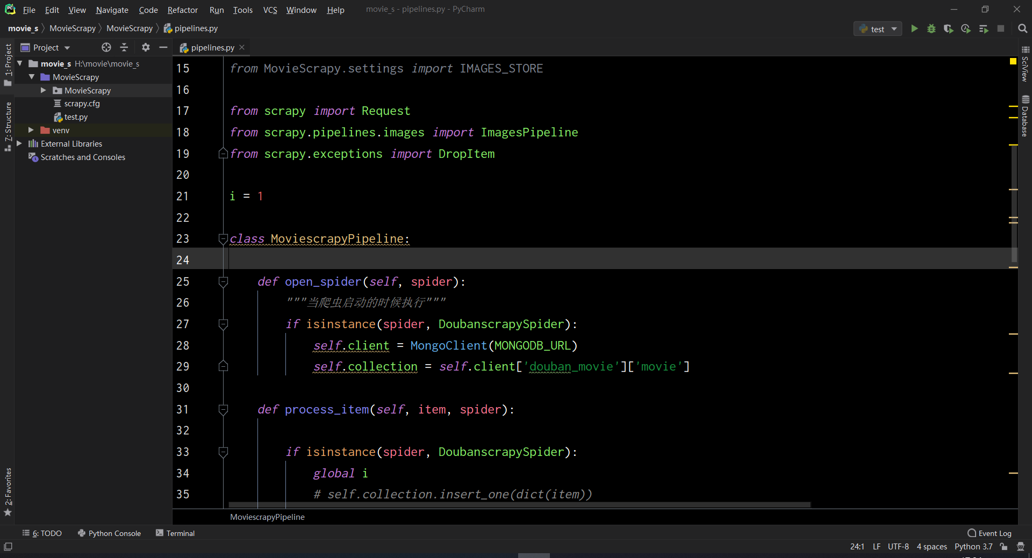The image size is (1032, 558).
Task: Run the test configuration
Action: click(x=915, y=28)
